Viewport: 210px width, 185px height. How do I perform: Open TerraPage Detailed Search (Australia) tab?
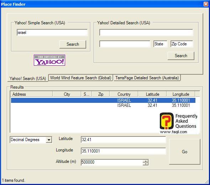(x=147, y=78)
